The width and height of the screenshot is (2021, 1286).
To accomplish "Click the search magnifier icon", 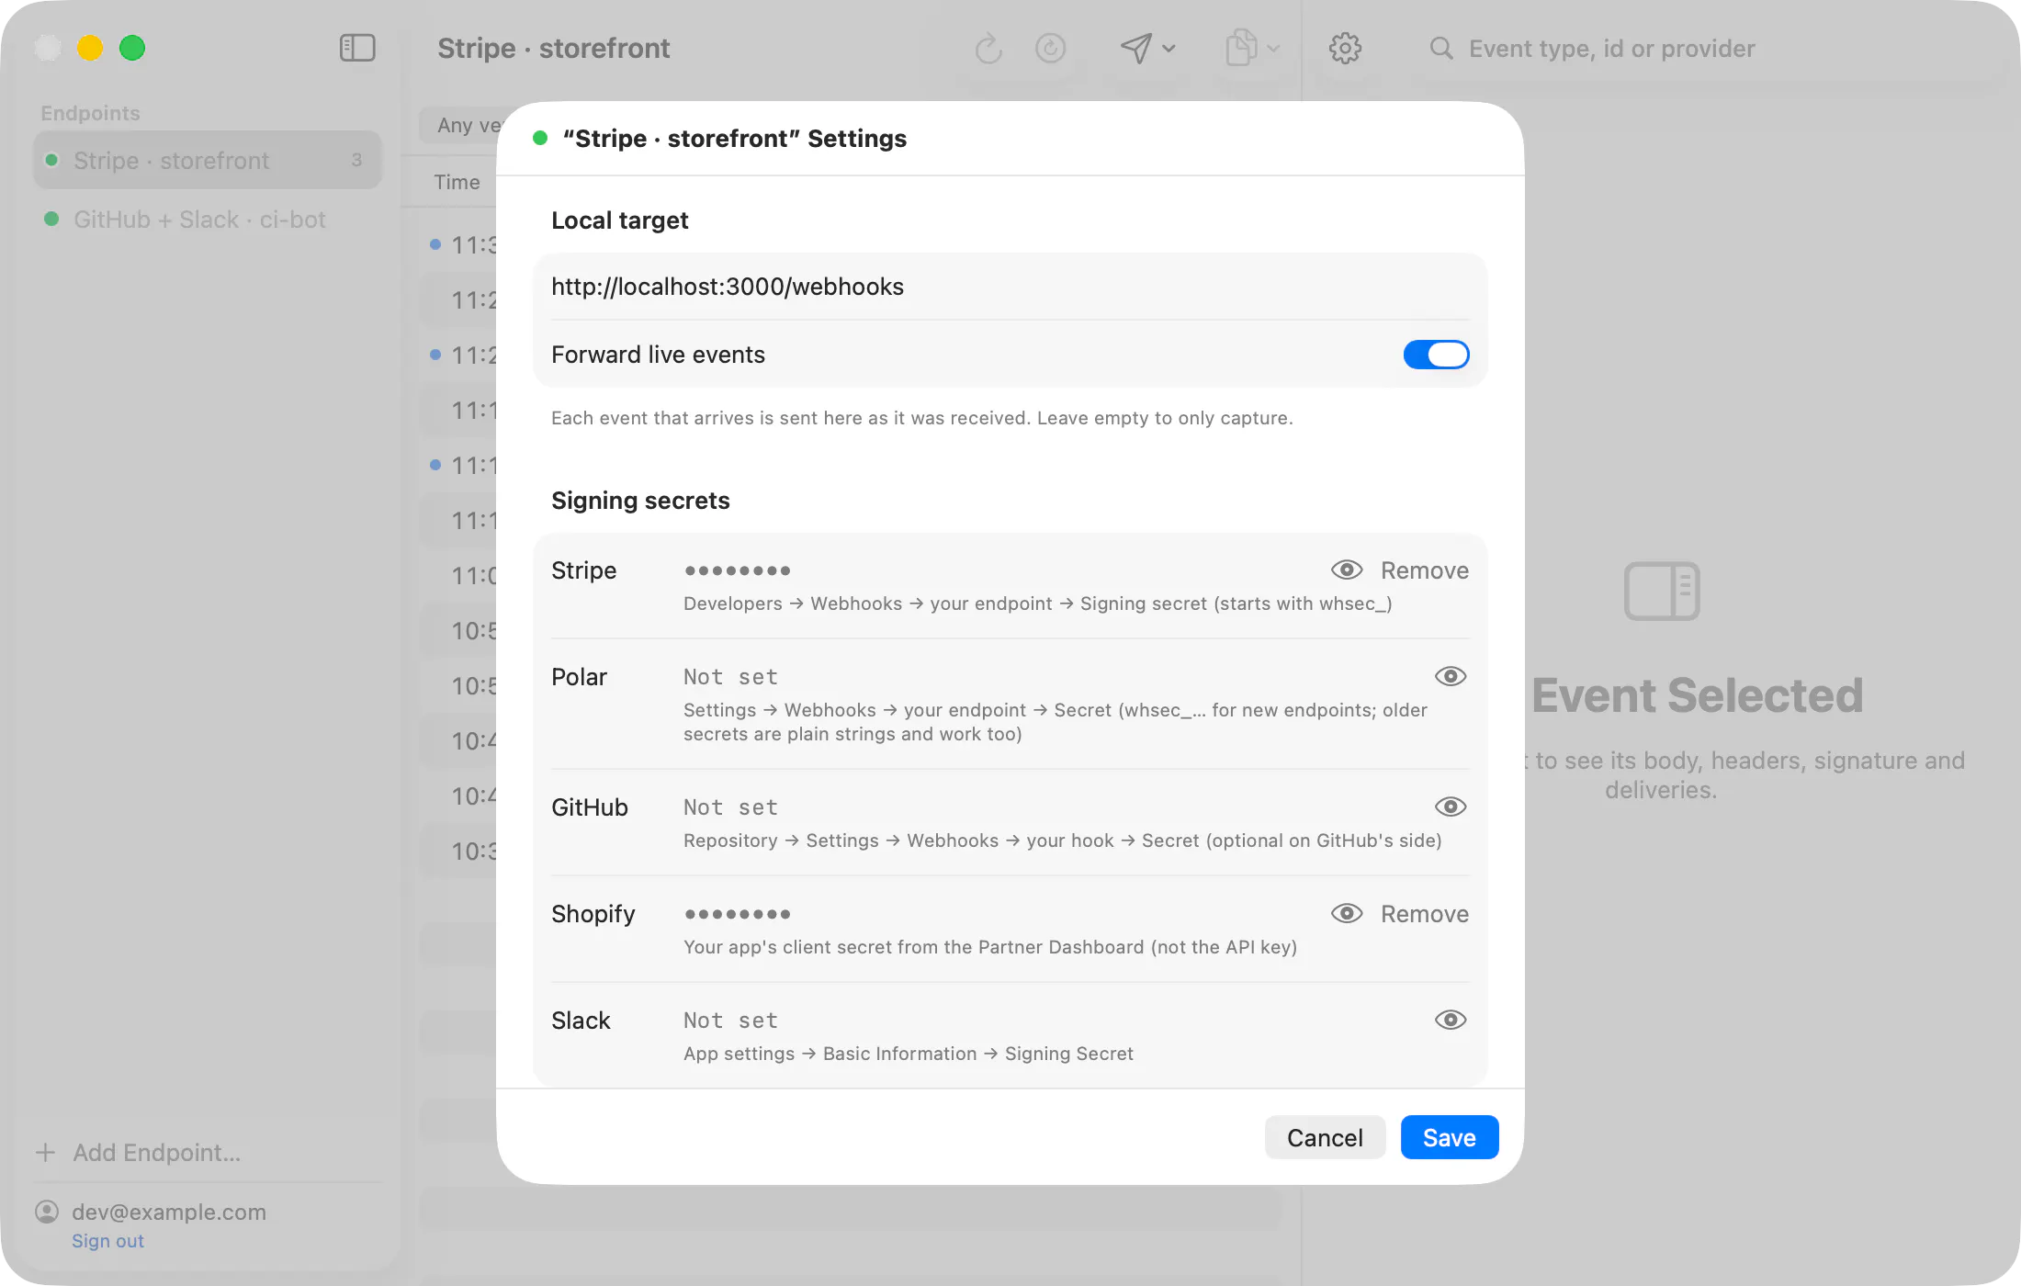I will coord(1441,48).
